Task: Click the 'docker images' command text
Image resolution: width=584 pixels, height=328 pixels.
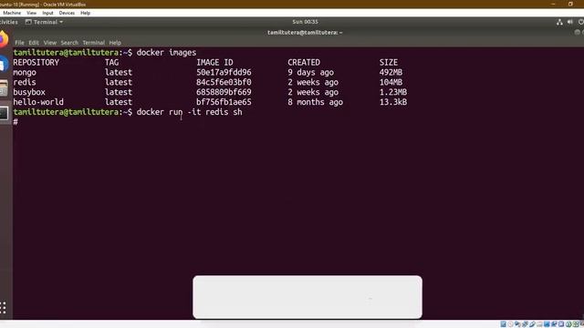Action: click(166, 53)
